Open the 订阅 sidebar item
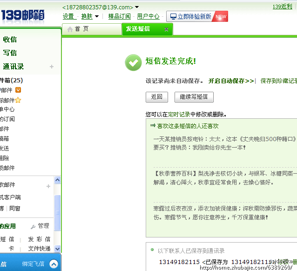This screenshot has height=271, width=297. pyautogui.click(x=7, y=119)
